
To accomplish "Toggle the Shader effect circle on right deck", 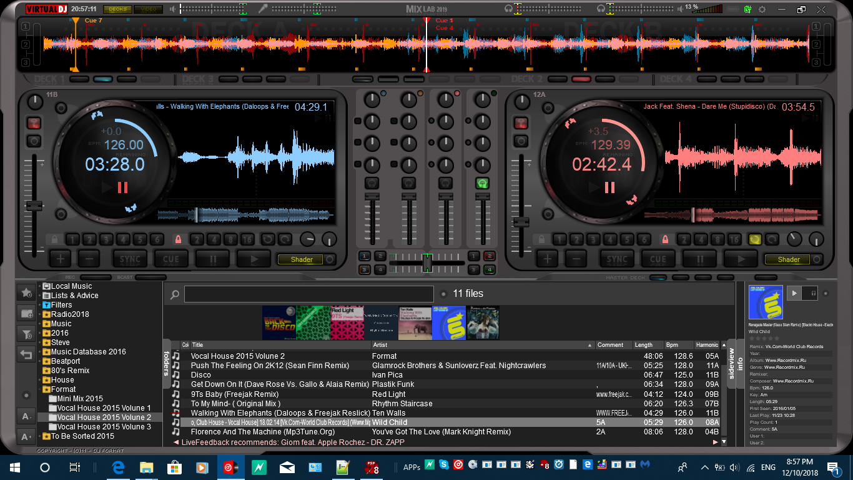I will tap(817, 259).
